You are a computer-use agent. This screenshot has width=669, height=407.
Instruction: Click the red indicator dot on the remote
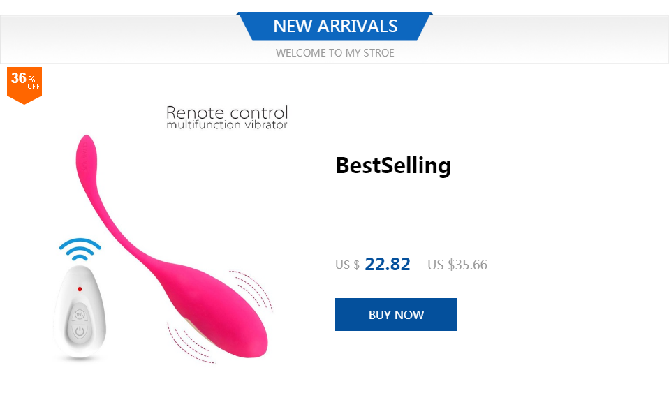80,288
